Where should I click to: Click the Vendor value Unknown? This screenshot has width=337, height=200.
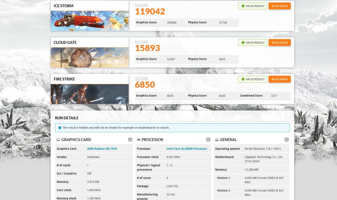pos(93,157)
